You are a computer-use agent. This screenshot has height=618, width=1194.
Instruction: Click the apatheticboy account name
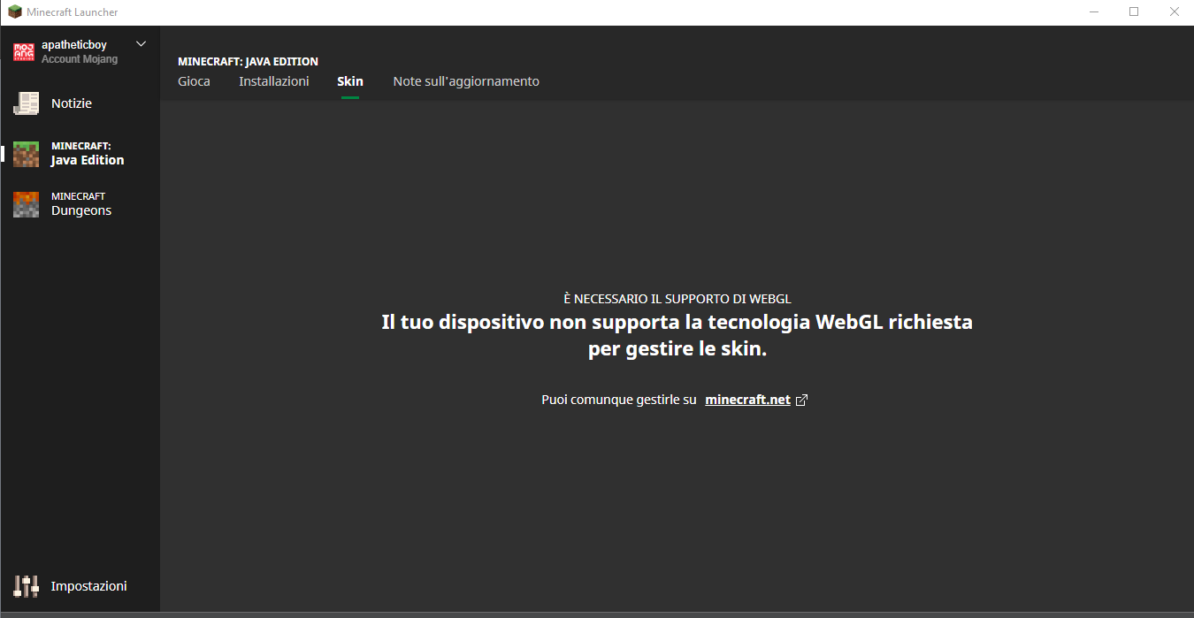click(x=74, y=45)
